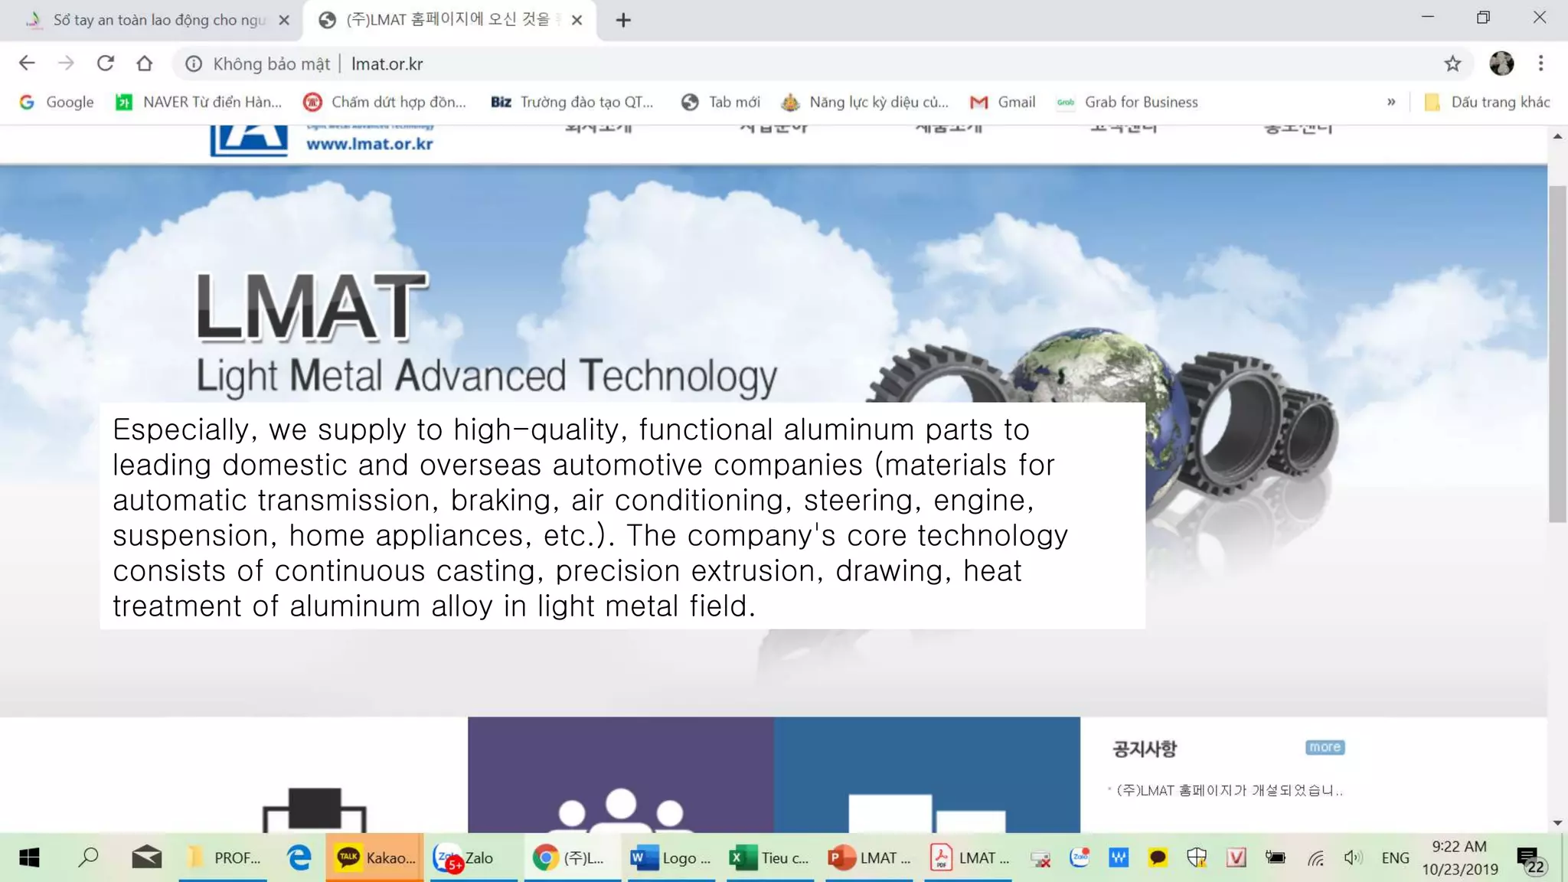Switch to the PDF LMAT document

coord(968,857)
